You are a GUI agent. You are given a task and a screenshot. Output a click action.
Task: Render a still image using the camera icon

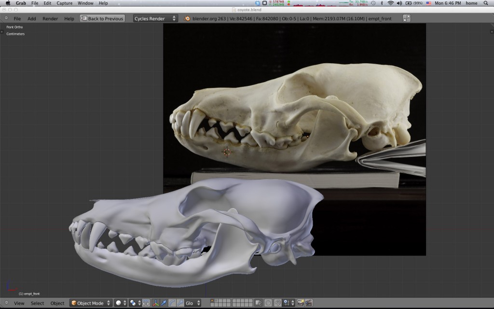pos(301,303)
